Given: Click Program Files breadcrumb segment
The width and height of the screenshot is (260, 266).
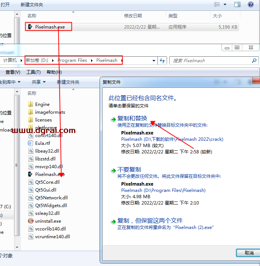Looking at the screenshot, I should coord(72,60).
